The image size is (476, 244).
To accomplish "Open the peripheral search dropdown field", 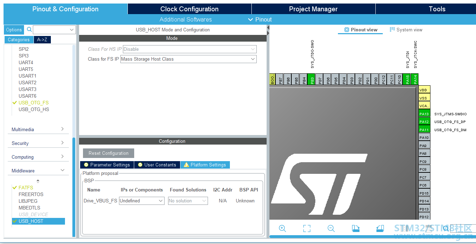I will 54,30.
